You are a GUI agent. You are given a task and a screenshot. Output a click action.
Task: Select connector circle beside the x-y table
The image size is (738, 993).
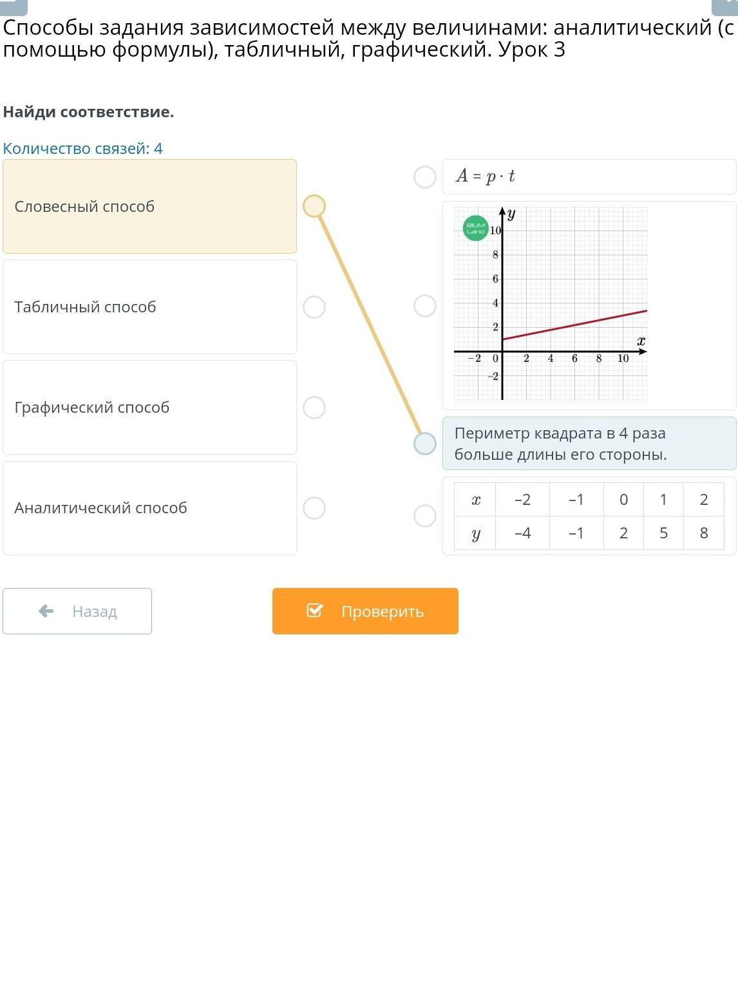coord(425,516)
